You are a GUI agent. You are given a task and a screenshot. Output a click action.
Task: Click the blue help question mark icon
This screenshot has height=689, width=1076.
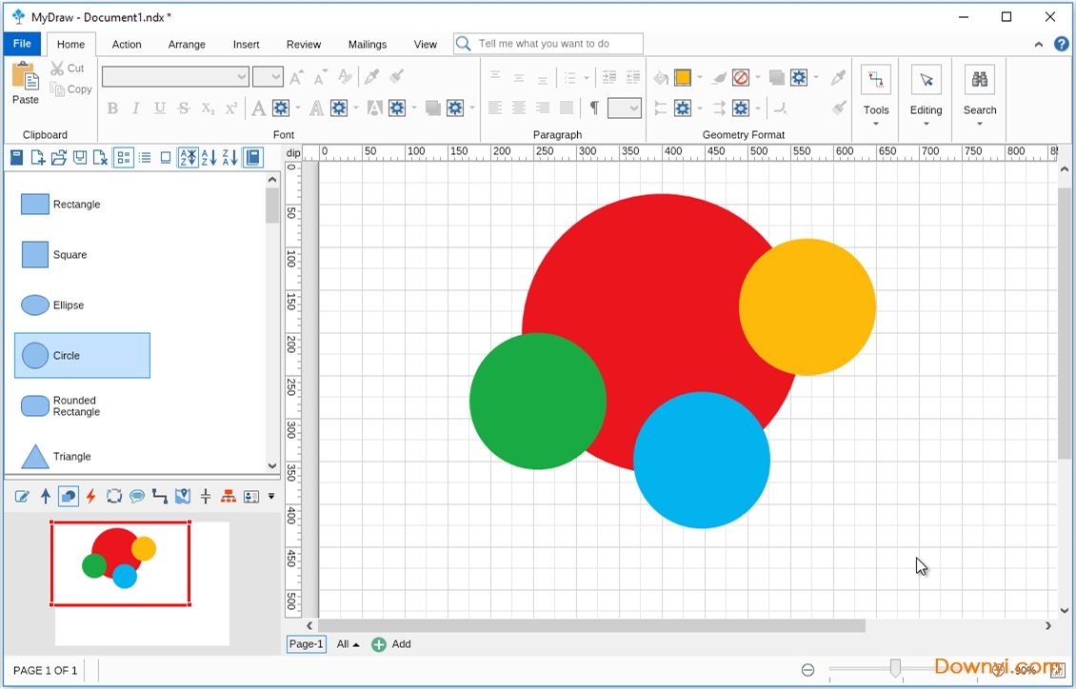[1062, 44]
